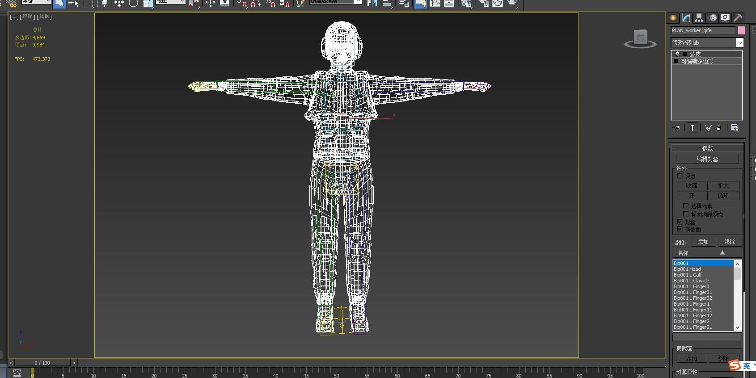756x378 pixels.
Task: Choose the rectangular selection region tool
Action: pyautogui.click(x=88, y=4)
